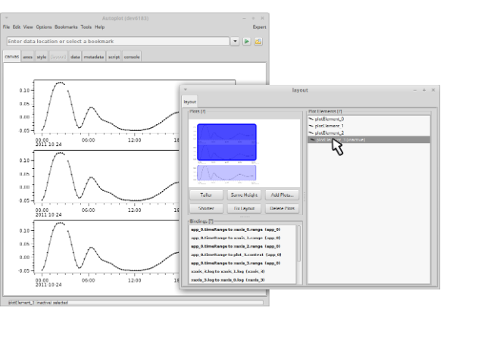Click the status bar text plotElement_3 selected
Screen dimensions: 503x337
pyautogui.click(x=38, y=302)
